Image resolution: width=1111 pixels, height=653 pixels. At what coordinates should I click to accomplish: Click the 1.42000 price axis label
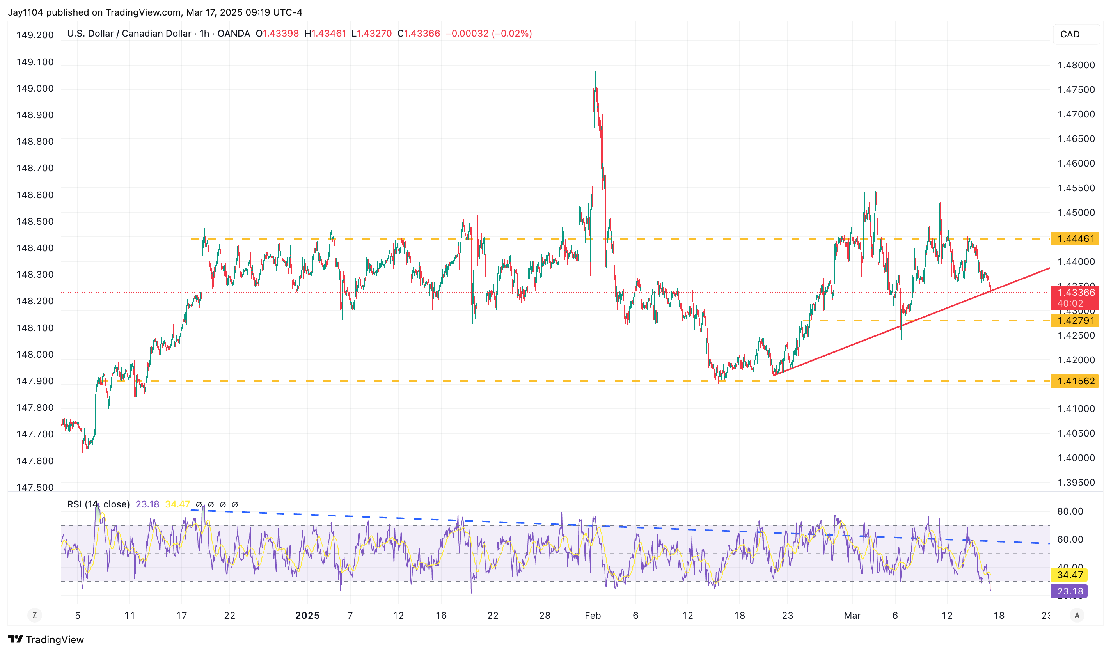click(x=1076, y=360)
